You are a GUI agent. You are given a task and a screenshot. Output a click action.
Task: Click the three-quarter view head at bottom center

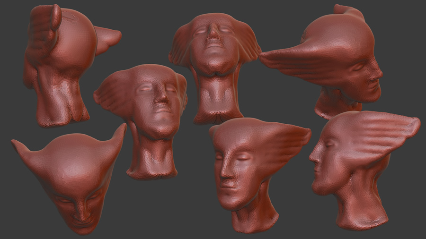(246, 170)
